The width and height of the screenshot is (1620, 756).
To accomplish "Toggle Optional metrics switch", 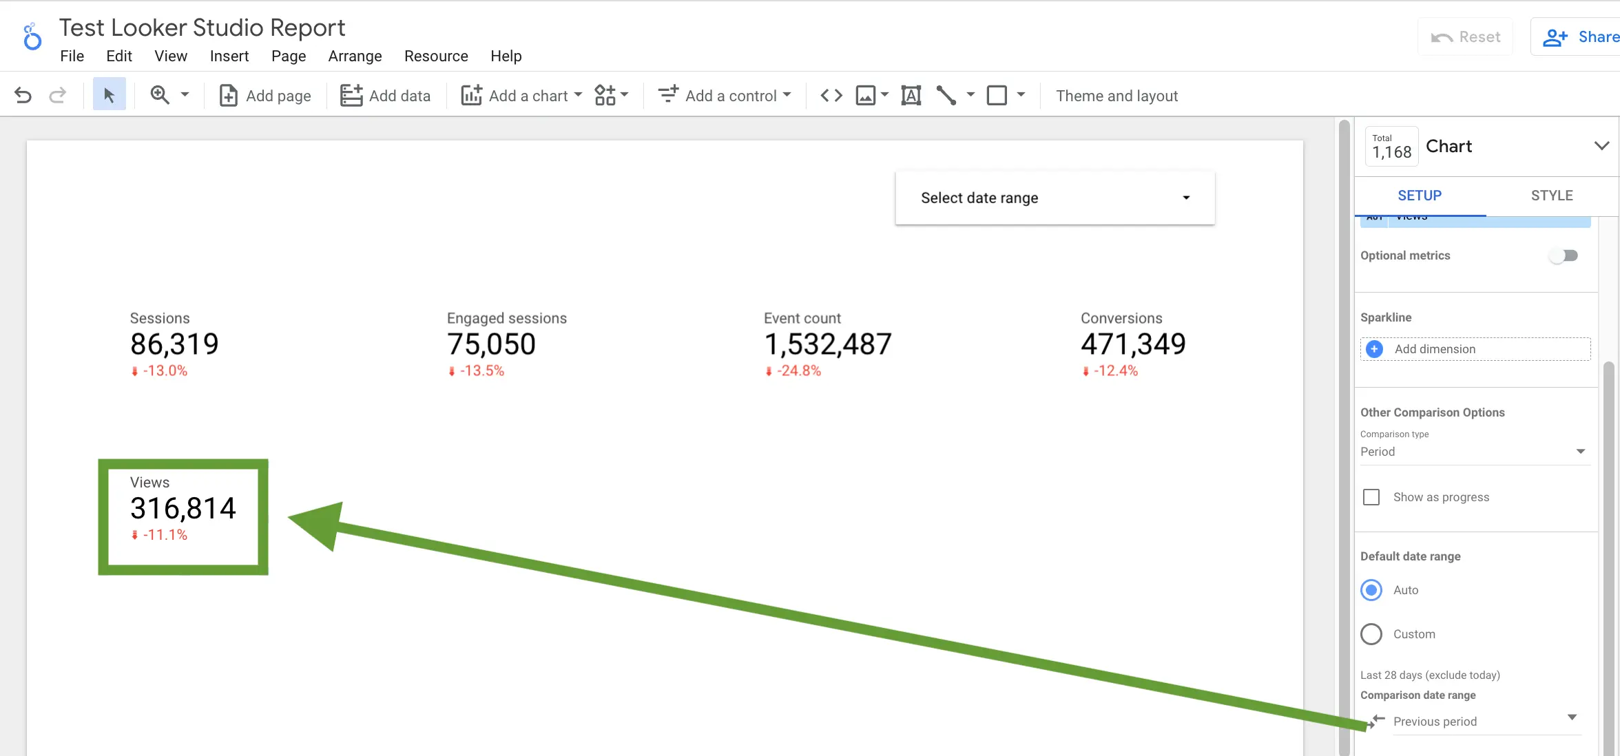I will [x=1564, y=255].
